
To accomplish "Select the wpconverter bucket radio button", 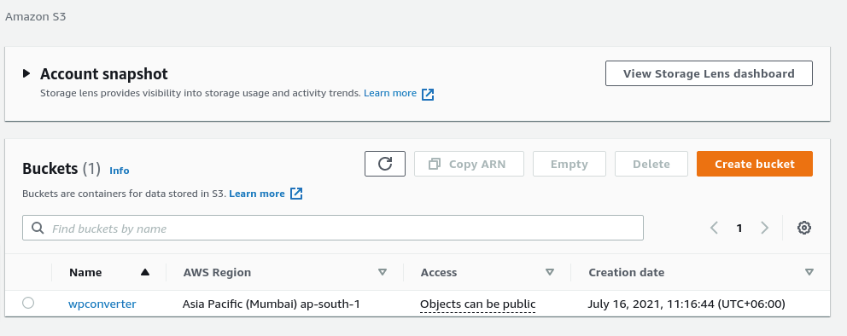I will click(x=28, y=303).
